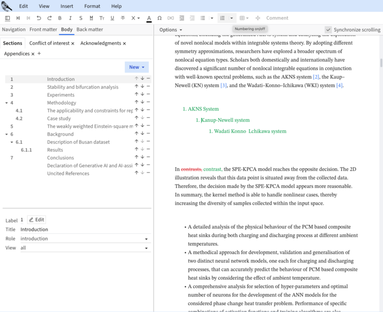Apply strikethrough formatting
The image size is (383, 312).
point(123,18)
